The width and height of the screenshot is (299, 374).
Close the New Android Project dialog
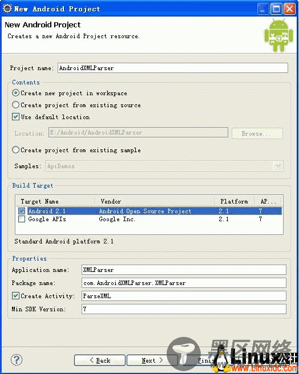[289, 9]
